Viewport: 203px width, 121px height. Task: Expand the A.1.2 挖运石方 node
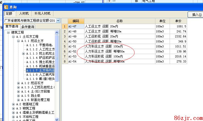pos(19,83)
